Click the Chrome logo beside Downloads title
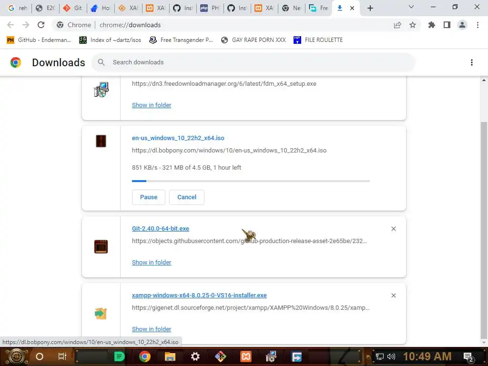Screen dimensions: 488x366 (x=16, y=62)
